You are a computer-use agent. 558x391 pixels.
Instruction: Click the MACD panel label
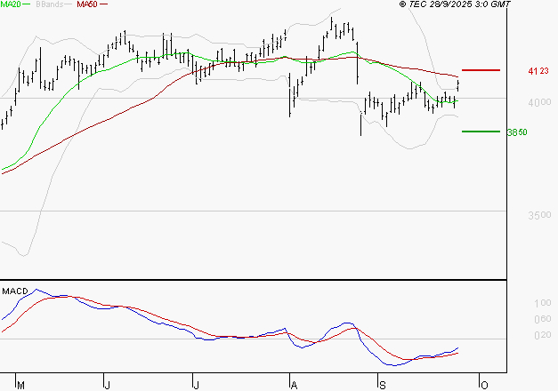[x=15, y=291]
